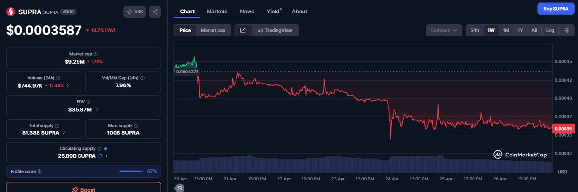Image resolution: width=578 pixels, height=192 pixels.
Task: Expand FDV details chevron
Action: point(98,109)
